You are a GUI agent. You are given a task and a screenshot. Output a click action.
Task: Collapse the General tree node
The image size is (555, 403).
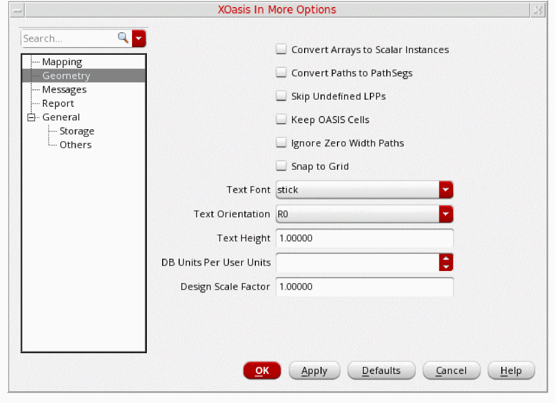[31, 117]
